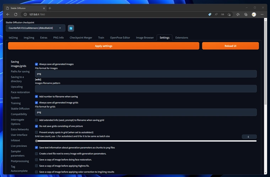Image resolution: width=270 pixels, height=177 pixels.
Task: Go back in browser
Action: [8, 15]
